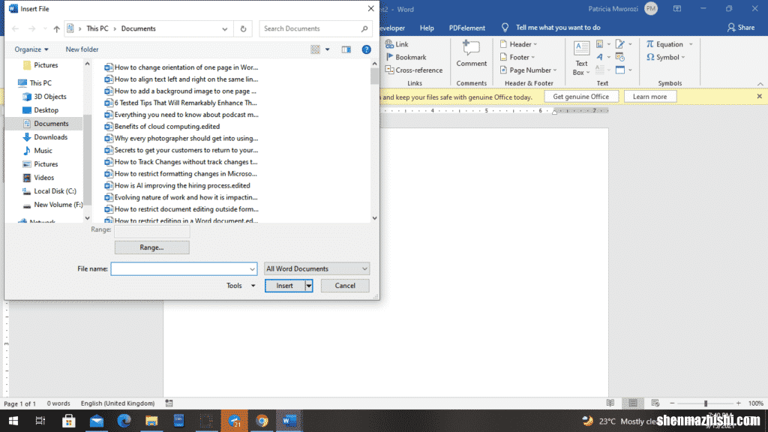Click the zoom in plus button

point(739,403)
